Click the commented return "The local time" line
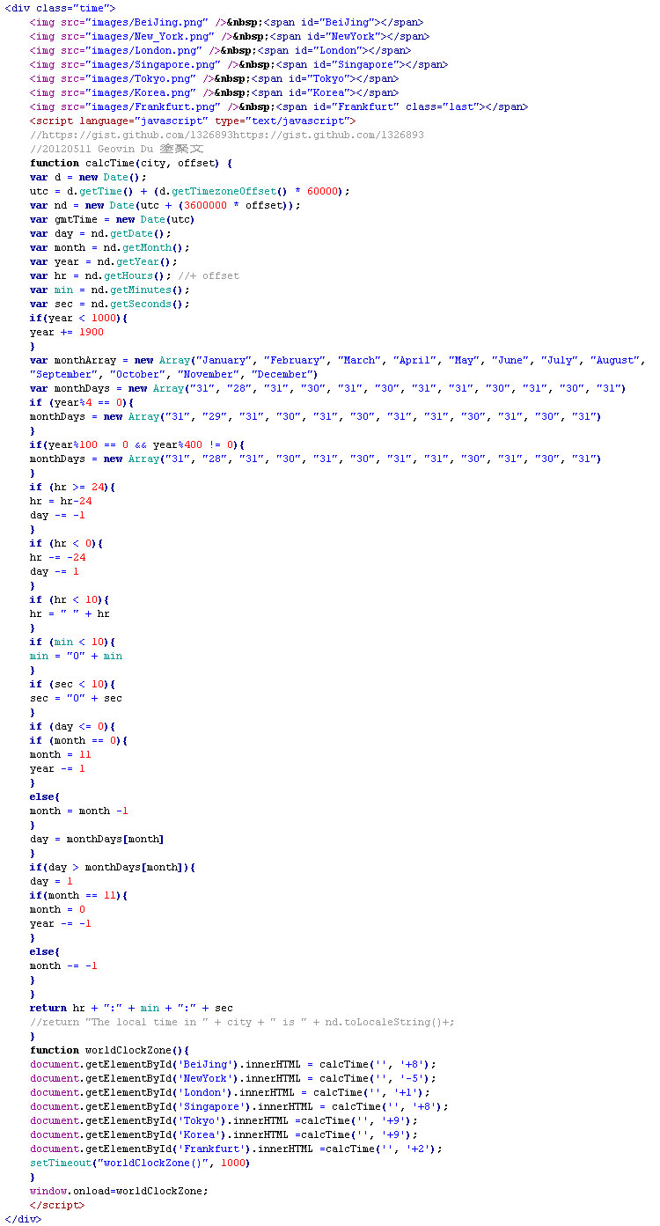The height and width of the screenshot is (1226, 660). click(242, 1022)
